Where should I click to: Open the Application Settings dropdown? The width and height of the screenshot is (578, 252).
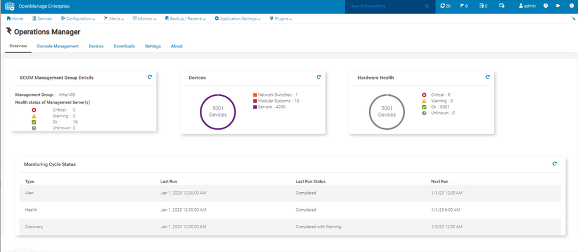tap(238, 18)
